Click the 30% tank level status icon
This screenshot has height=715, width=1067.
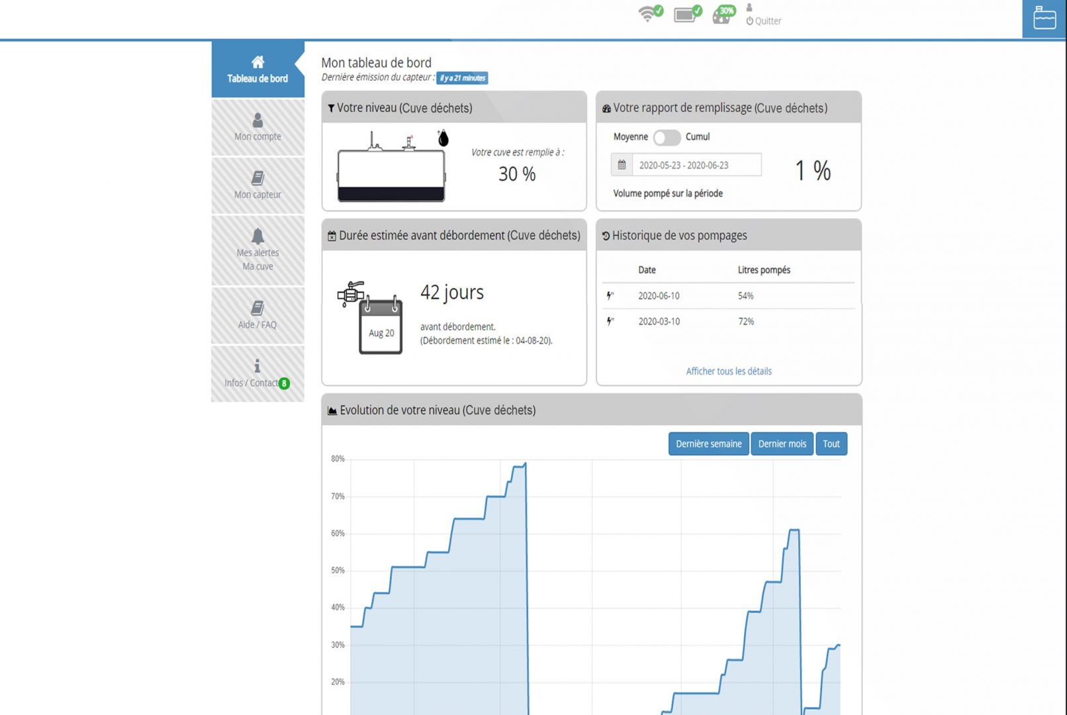coord(723,14)
